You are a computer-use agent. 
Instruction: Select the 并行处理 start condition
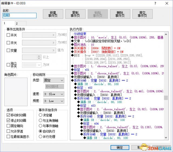[40, 137]
